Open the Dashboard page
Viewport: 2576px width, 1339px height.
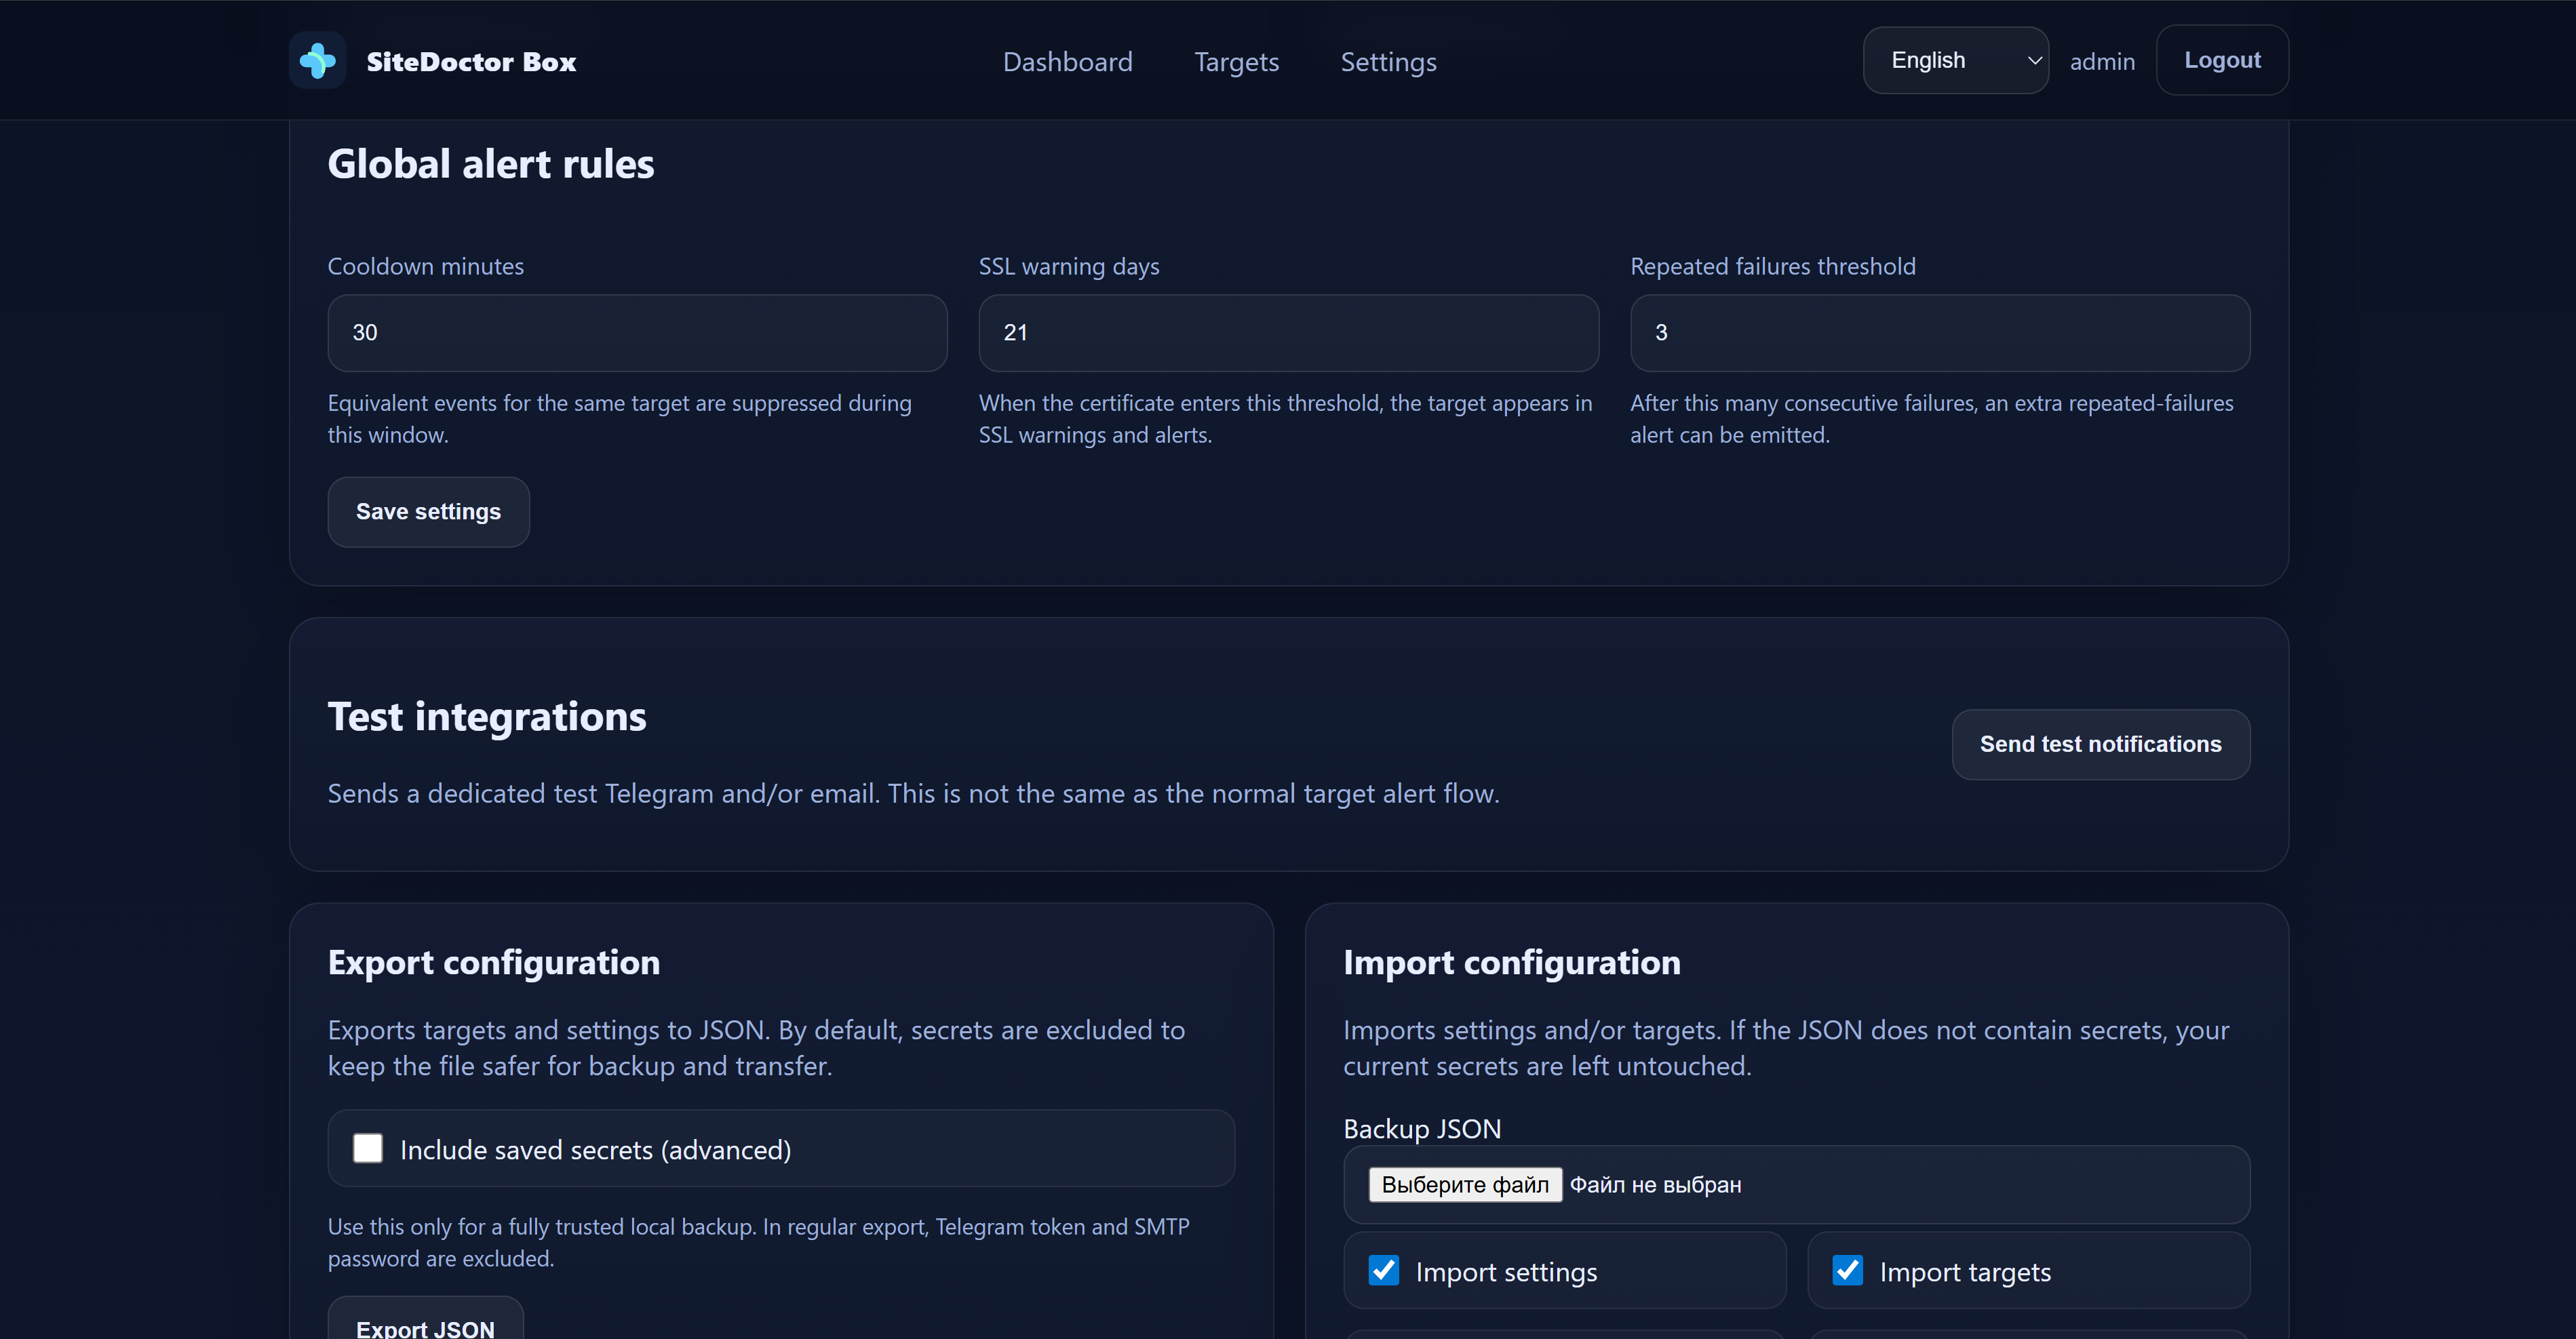point(1067,62)
